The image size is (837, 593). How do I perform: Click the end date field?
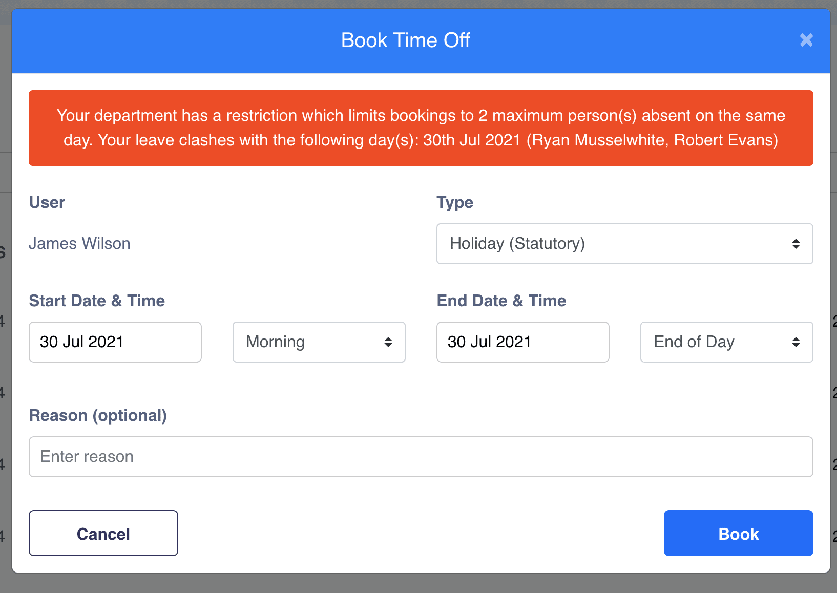pos(522,342)
